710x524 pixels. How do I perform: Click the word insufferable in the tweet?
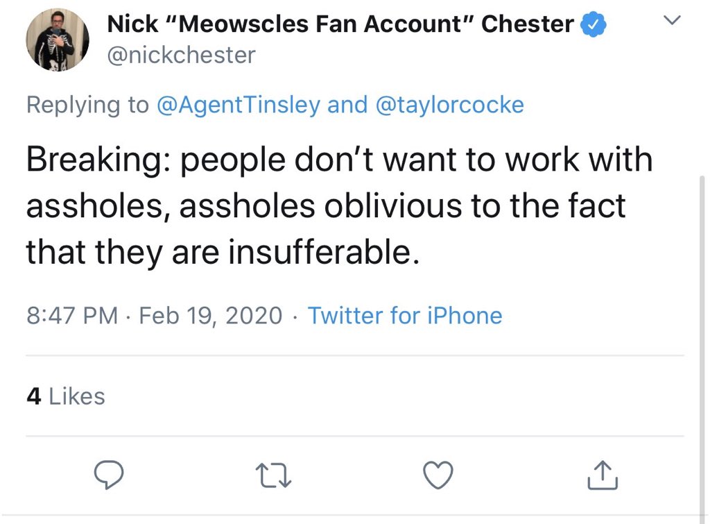click(324, 252)
